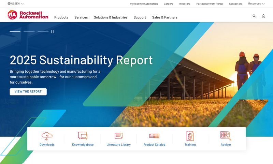Click the Knowledgebase chat bubbles icon
This screenshot has height=164, width=273.
(x=83, y=136)
